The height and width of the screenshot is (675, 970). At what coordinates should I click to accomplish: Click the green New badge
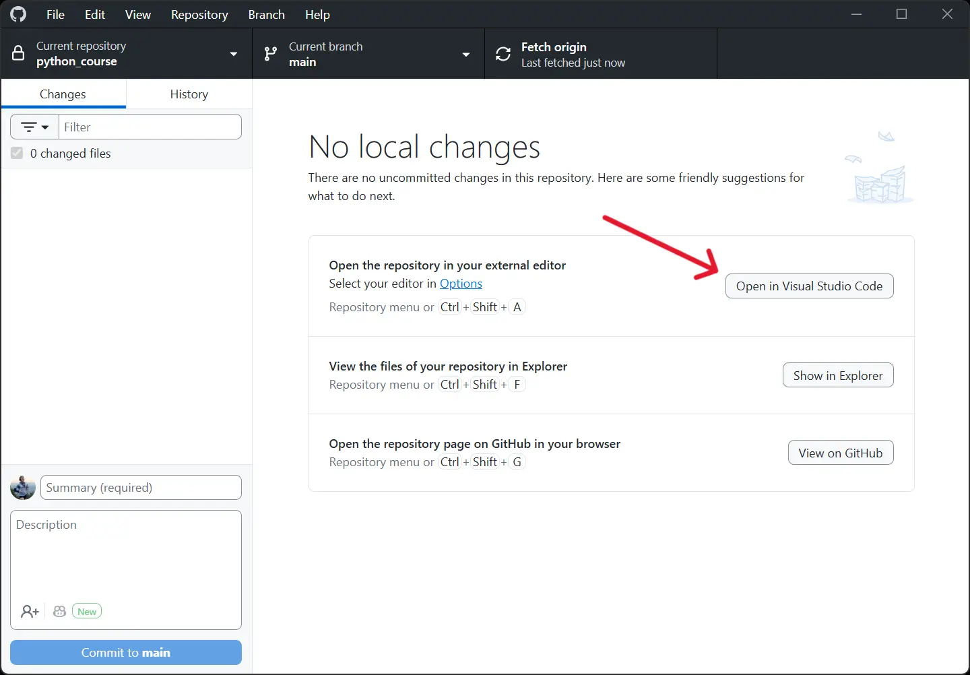pyautogui.click(x=87, y=612)
